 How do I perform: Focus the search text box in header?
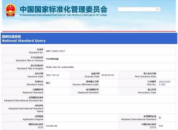tap(137, 9)
